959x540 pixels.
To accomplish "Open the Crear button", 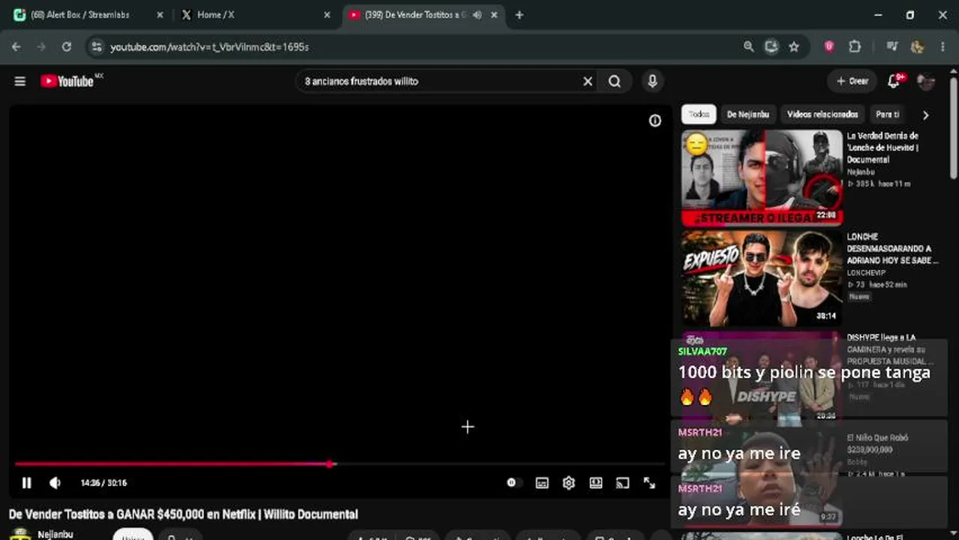I will 852,81.
